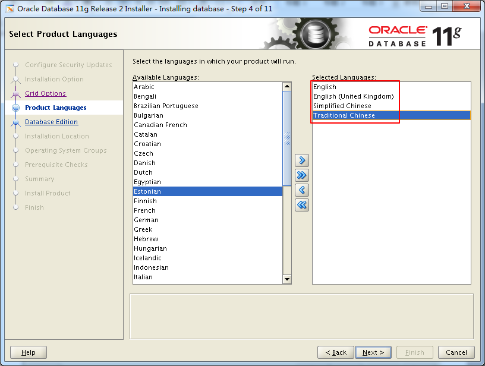The width and height of the screenshot is (485, 366).
Task: Select Bengali in Available Languages
Action: (207, 96)
